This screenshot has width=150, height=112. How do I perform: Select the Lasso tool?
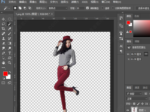coord(3,24)
